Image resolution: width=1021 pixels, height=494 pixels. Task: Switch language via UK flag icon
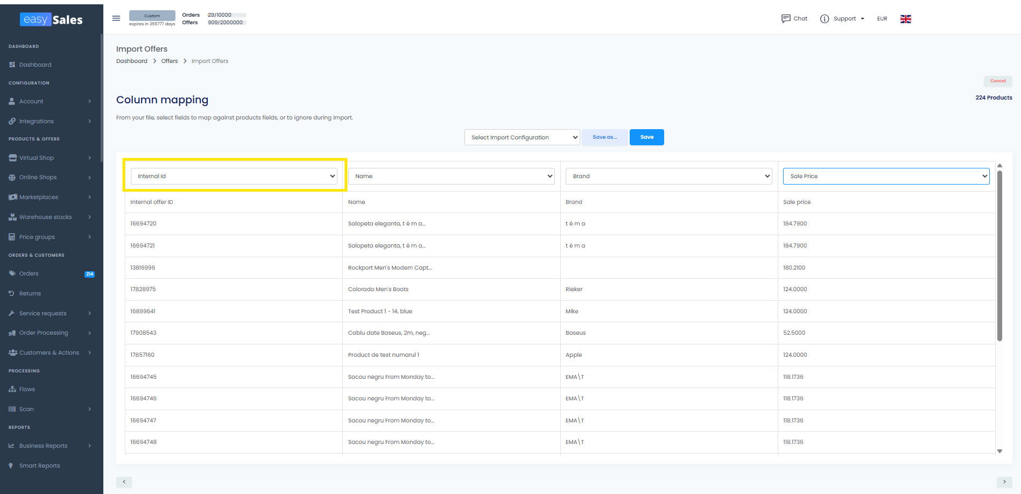(906, 19)
